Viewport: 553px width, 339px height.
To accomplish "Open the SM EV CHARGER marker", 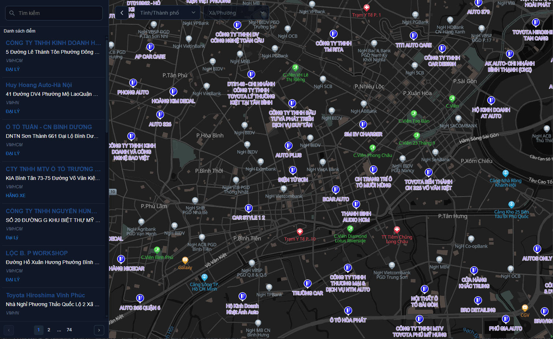I will coord(363,125).
